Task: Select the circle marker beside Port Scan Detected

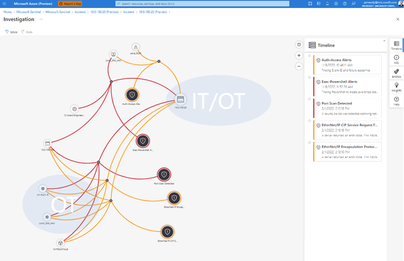Action: pyautogui.click(x=310, y=99)
